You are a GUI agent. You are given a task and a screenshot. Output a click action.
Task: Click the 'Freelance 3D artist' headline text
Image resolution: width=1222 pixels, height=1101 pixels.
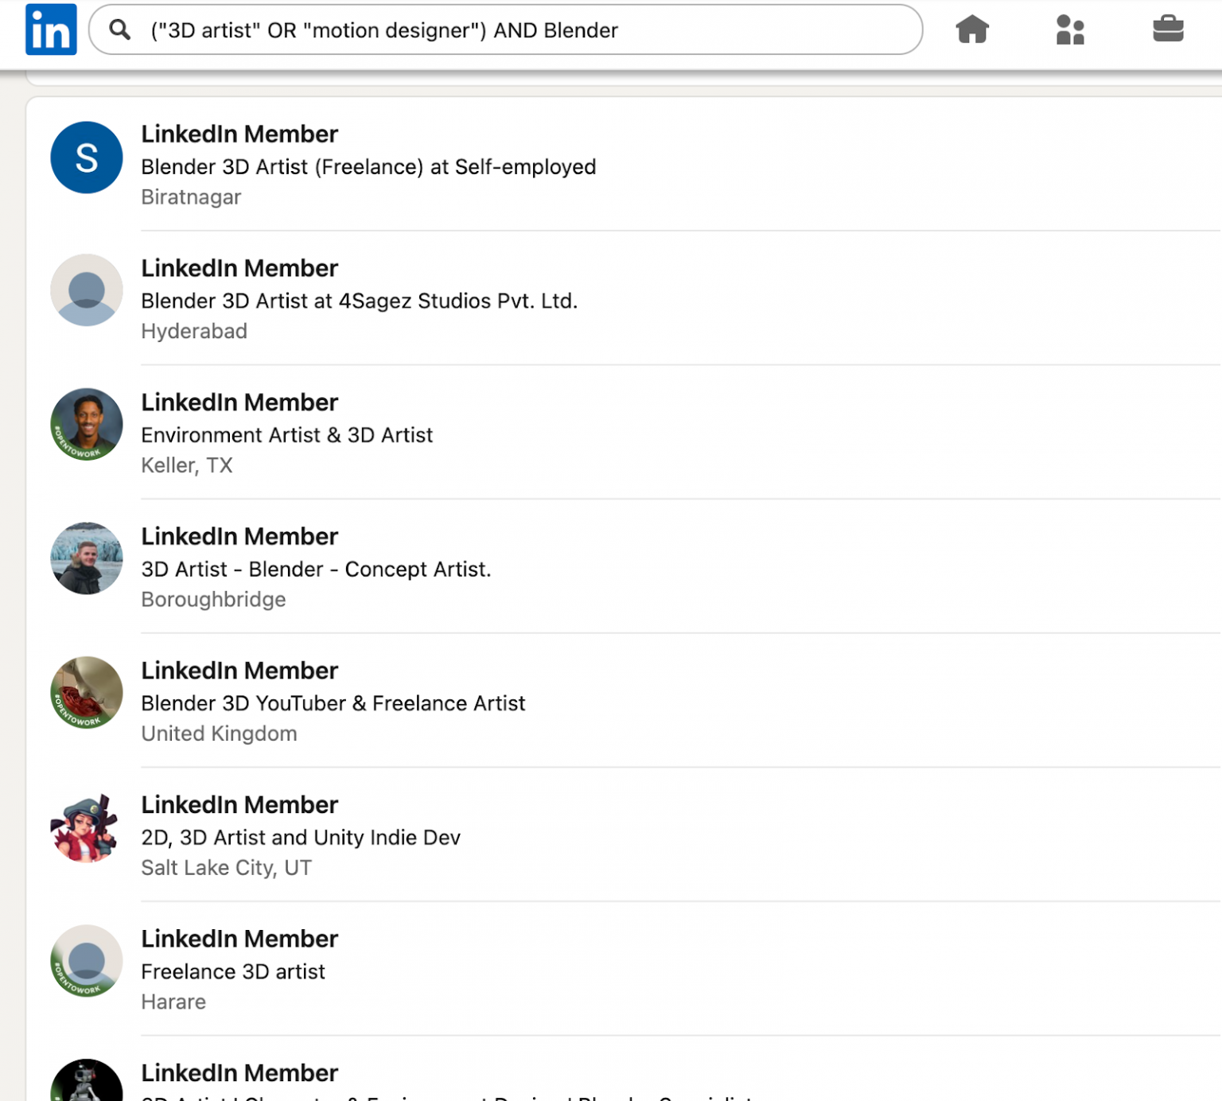tap(233, 971)
